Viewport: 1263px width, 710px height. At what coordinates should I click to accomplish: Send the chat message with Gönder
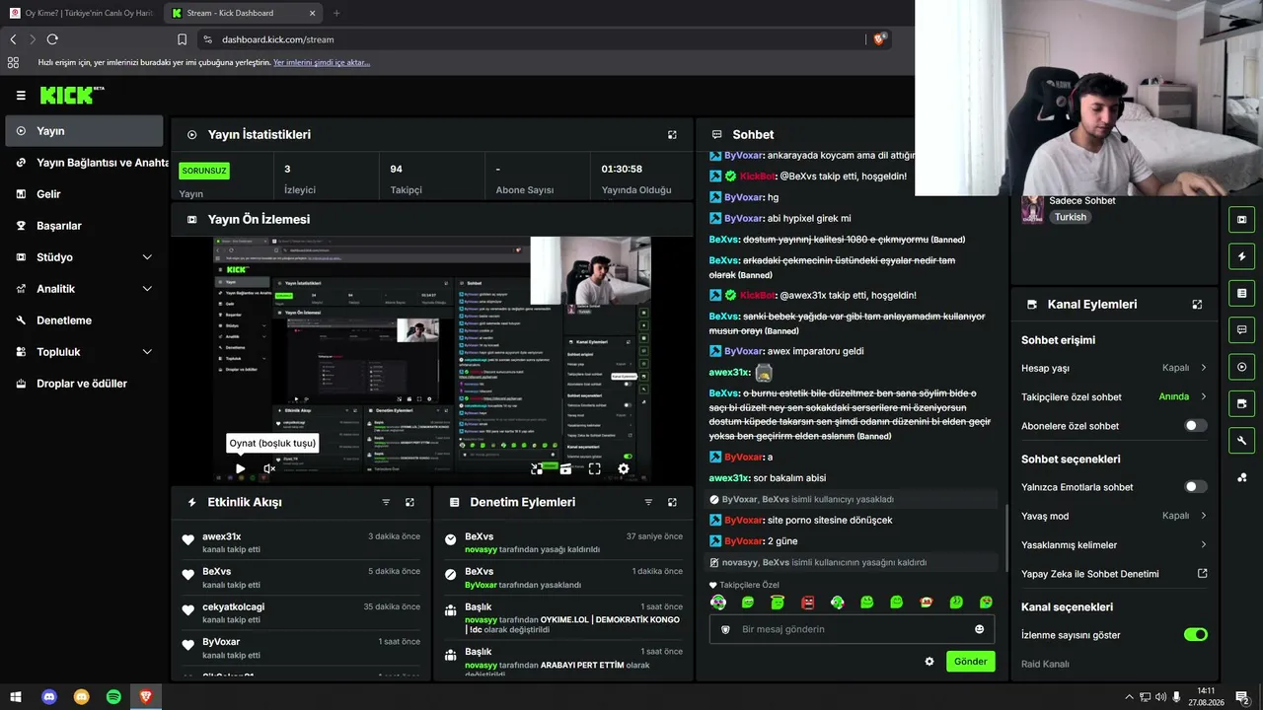click(970, 662)
